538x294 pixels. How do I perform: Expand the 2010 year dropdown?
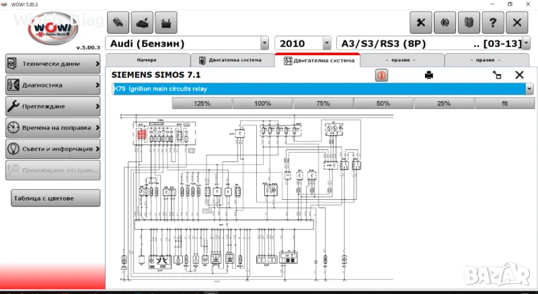coord(327,44)
